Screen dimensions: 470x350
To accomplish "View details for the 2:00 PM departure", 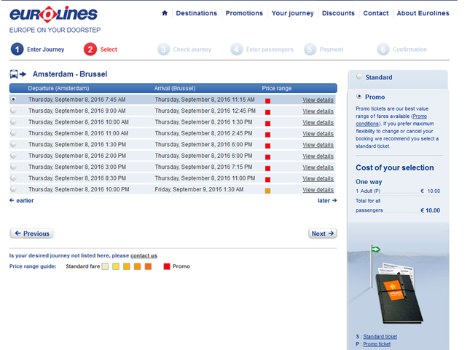I will [x=318, y=156].
